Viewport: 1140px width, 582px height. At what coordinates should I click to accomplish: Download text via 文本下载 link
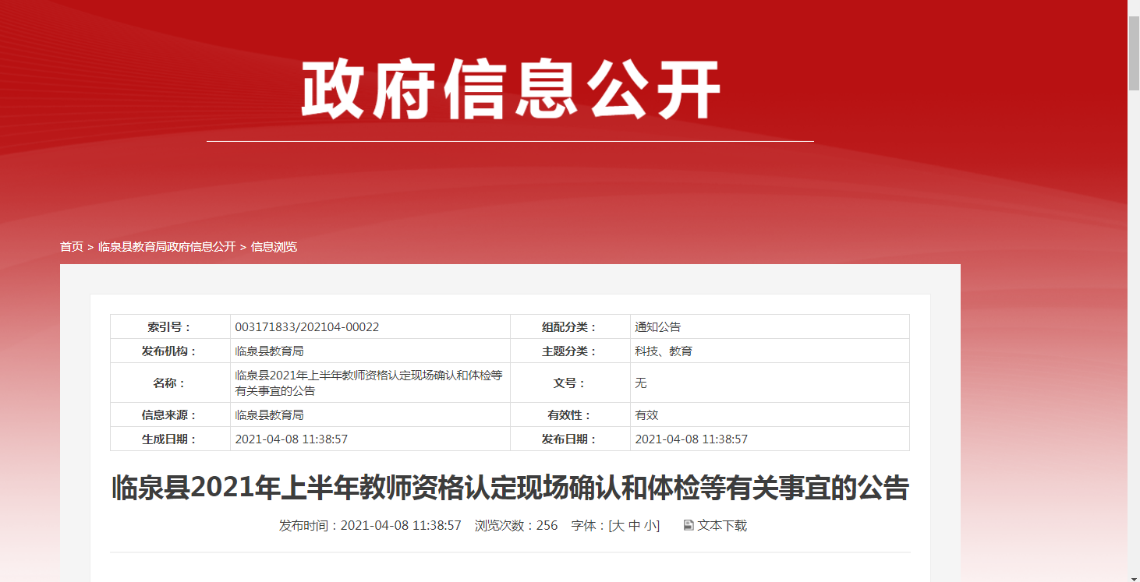coord(722,526)
